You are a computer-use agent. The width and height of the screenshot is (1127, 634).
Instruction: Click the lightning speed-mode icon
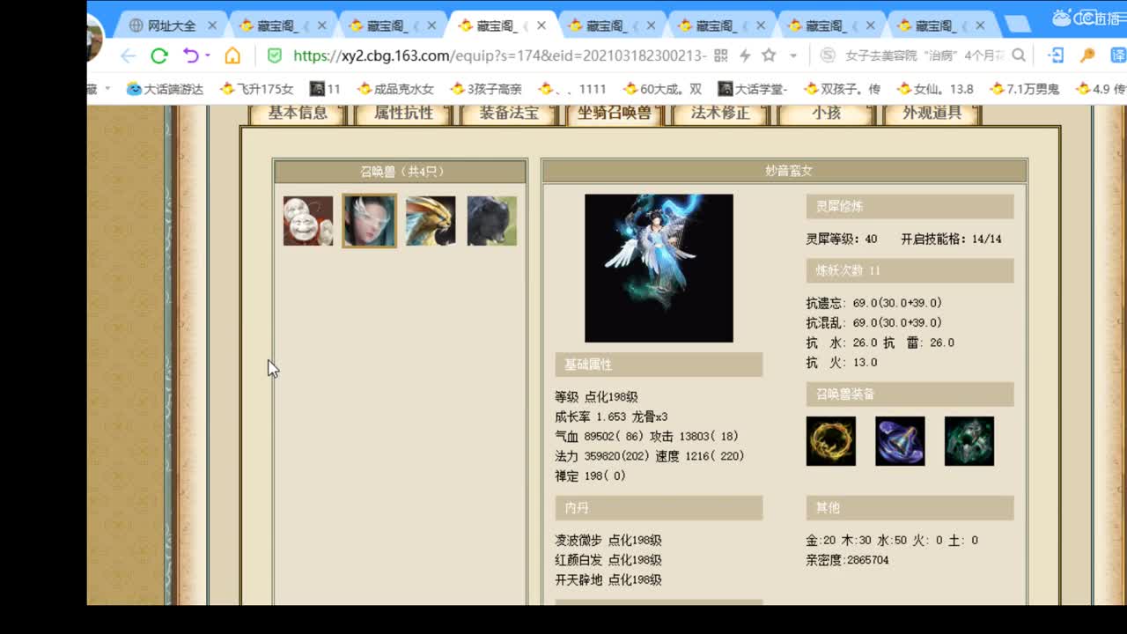tap(745, 55)
